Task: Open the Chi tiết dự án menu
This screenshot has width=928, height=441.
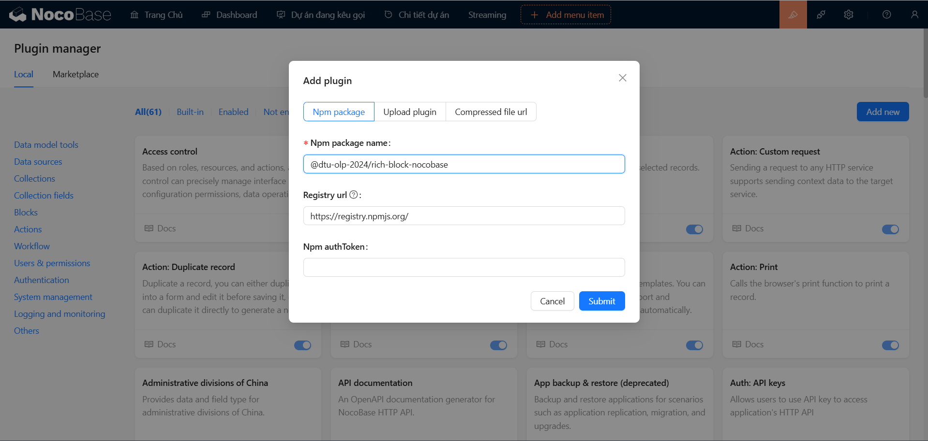Action: pyautogui.click(x=417, y=14)
